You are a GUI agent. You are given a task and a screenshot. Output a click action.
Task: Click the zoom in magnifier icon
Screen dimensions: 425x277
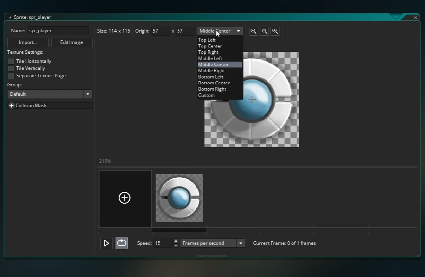click(x=275, y=31)
